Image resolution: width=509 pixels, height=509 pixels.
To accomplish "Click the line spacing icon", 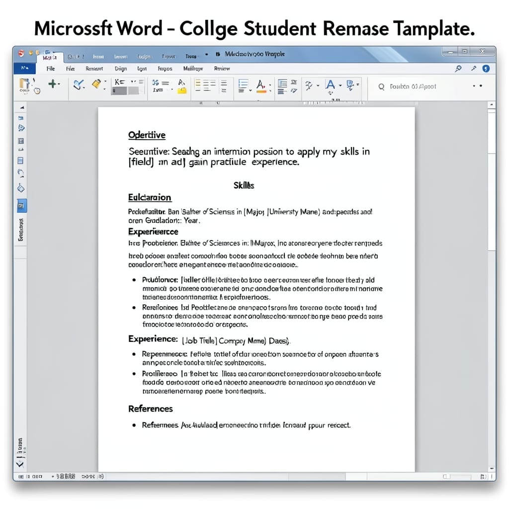I will (x=224, y=86).
